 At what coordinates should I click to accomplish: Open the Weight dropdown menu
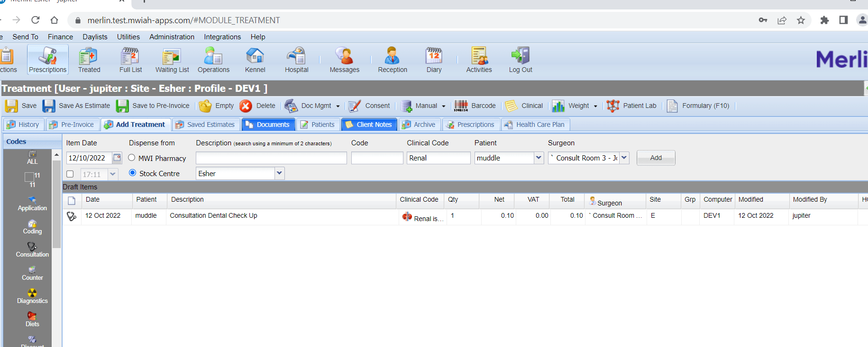[x=595, y=106]
